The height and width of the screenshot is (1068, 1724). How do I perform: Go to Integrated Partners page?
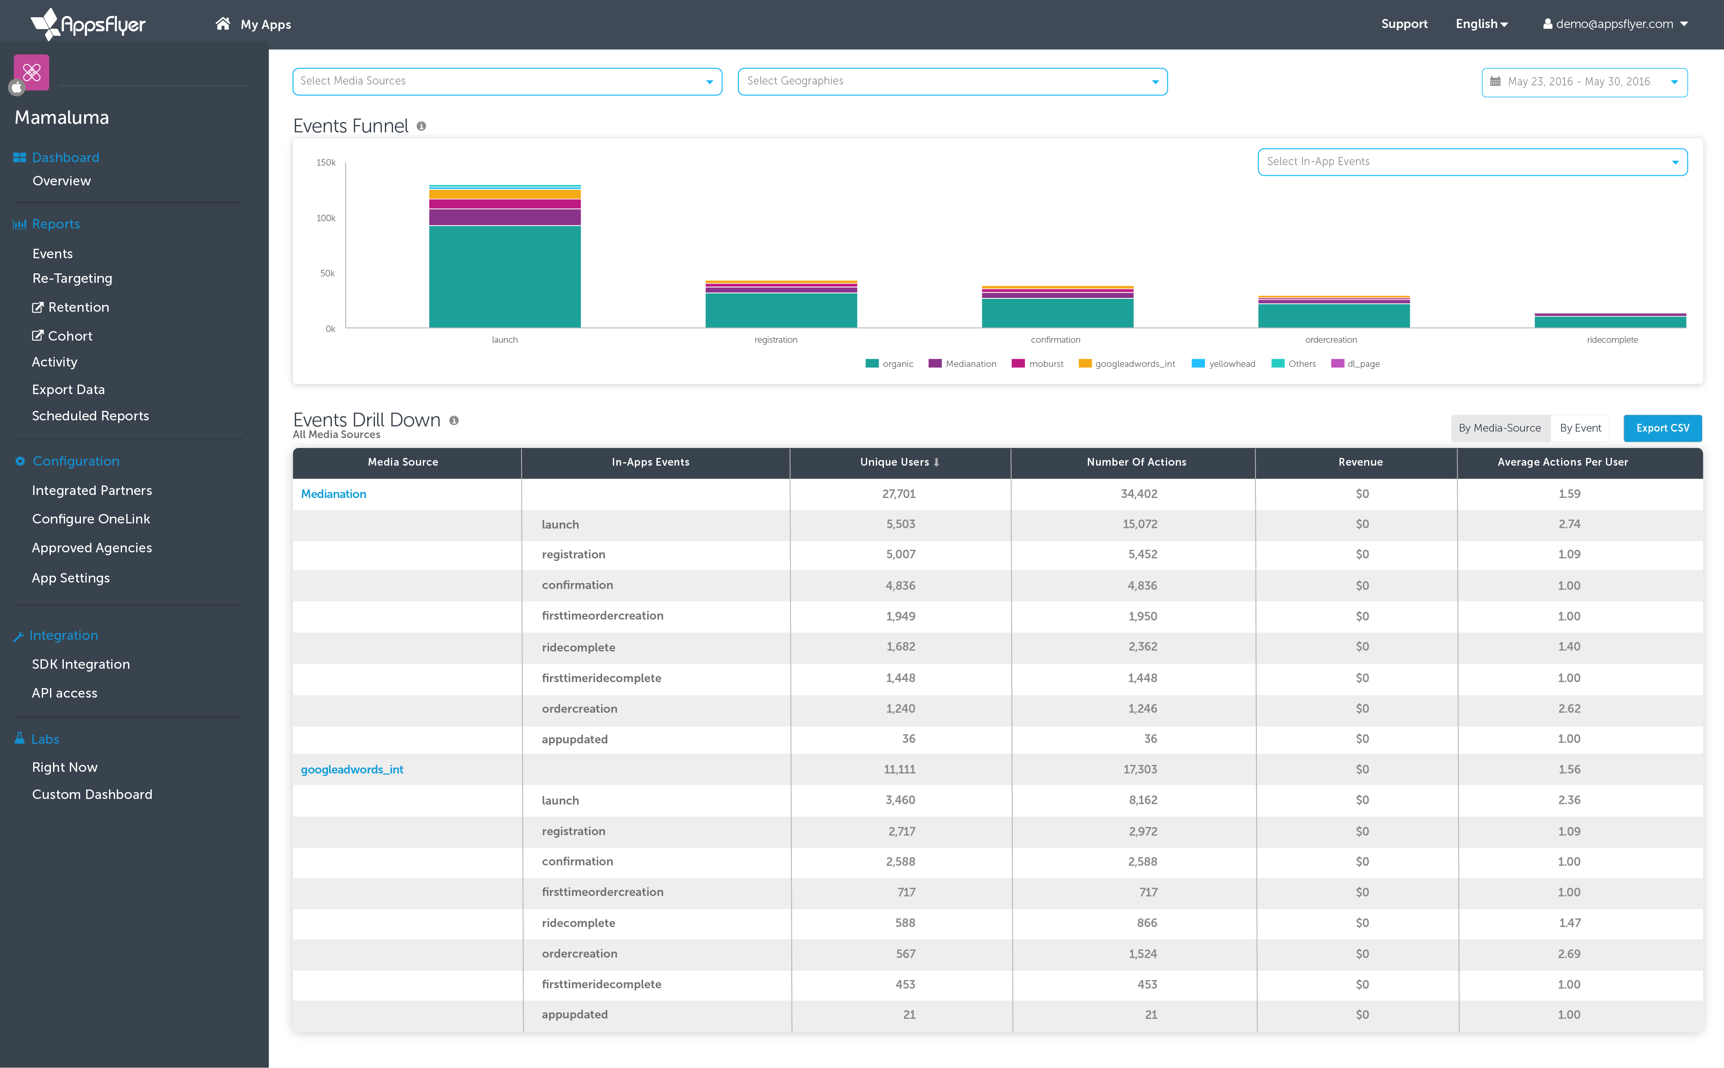tap(92, 490)
